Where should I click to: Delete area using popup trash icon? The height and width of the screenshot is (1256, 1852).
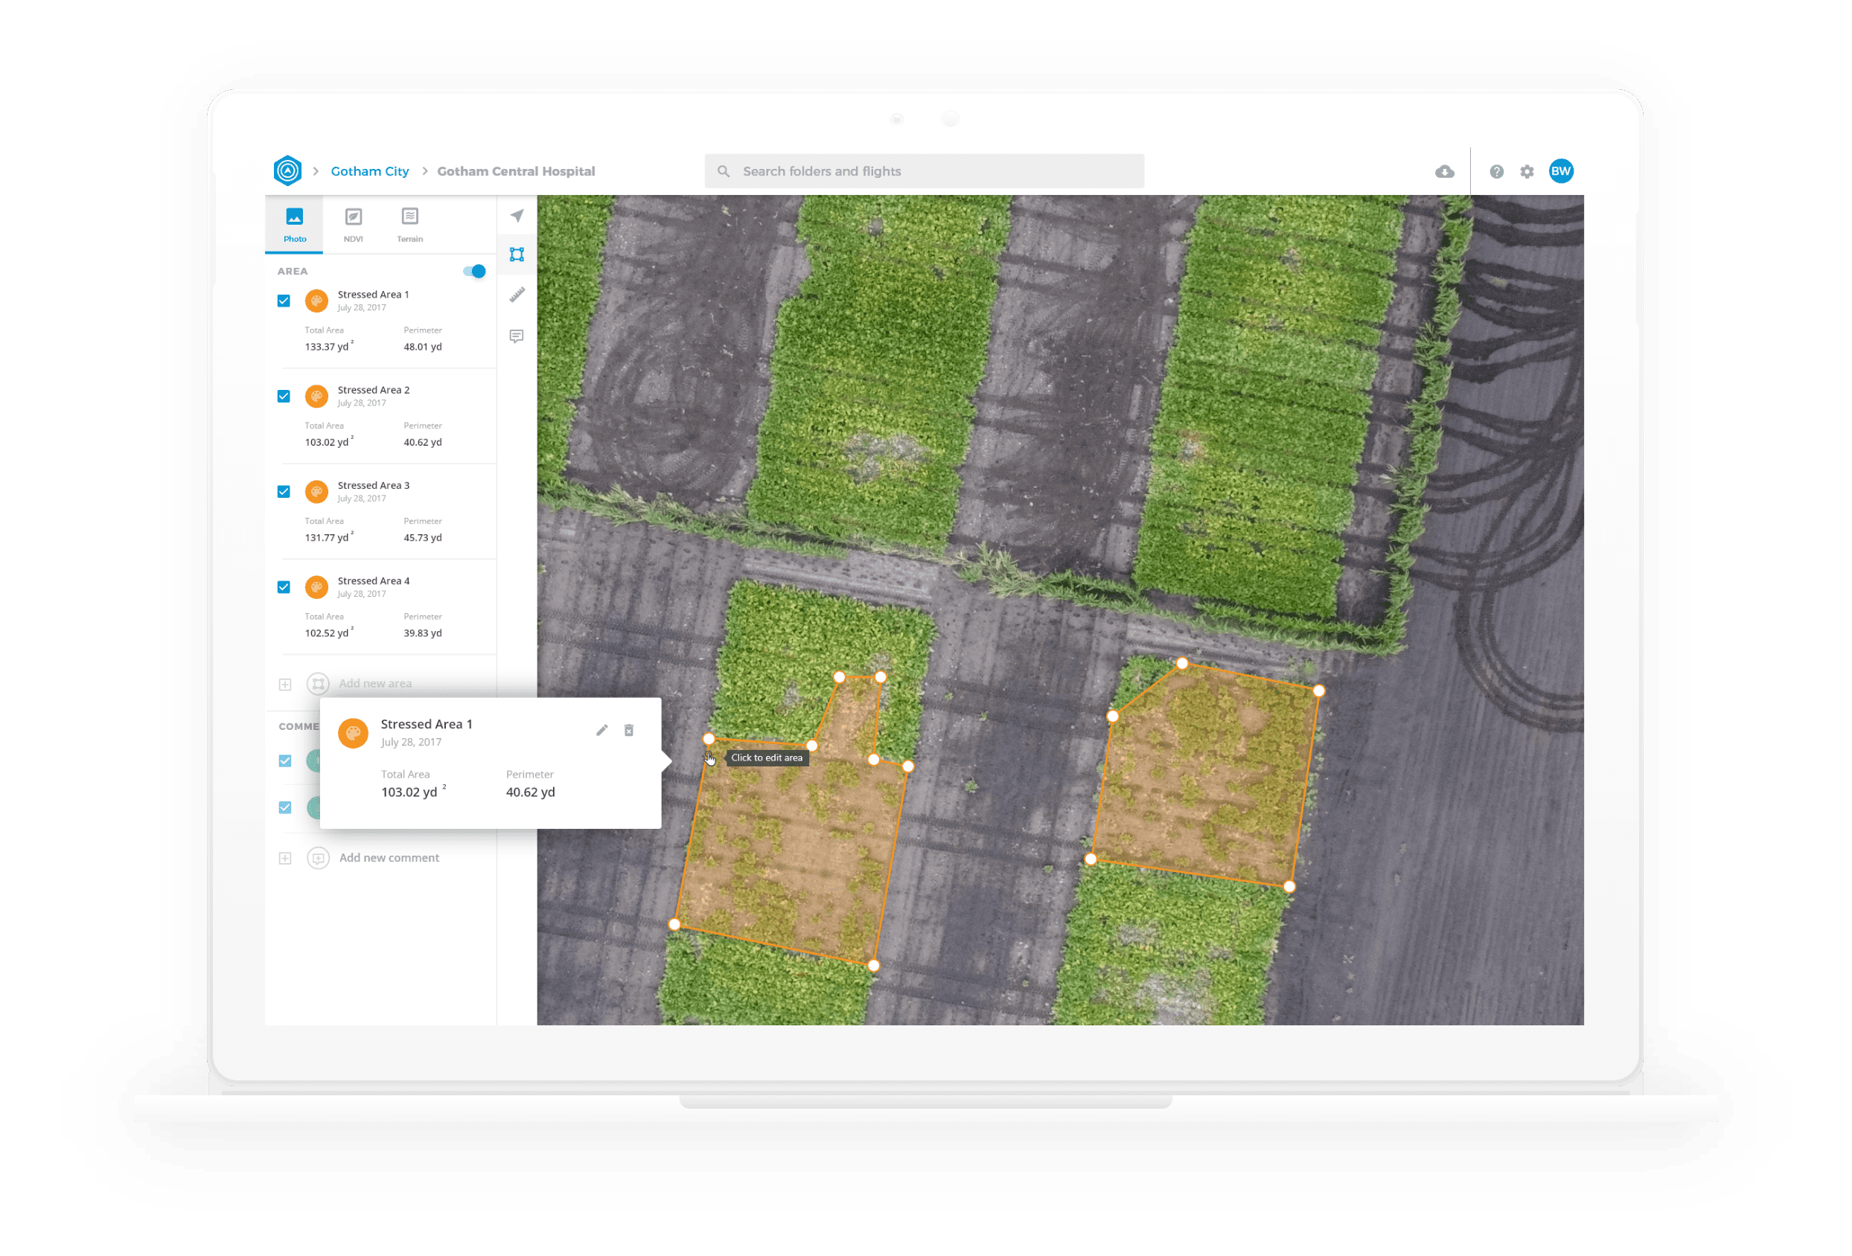(629, 731)
